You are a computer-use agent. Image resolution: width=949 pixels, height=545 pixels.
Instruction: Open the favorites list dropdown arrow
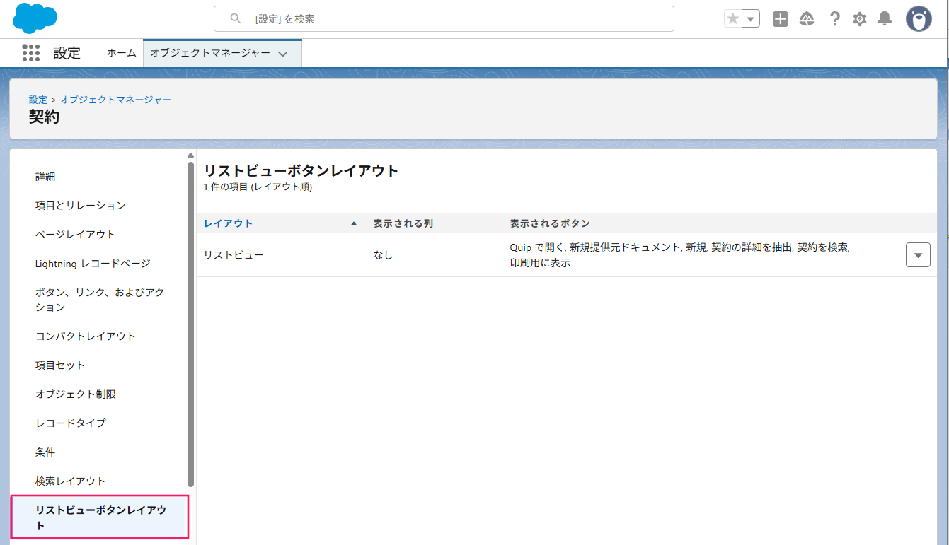point(751,19)
